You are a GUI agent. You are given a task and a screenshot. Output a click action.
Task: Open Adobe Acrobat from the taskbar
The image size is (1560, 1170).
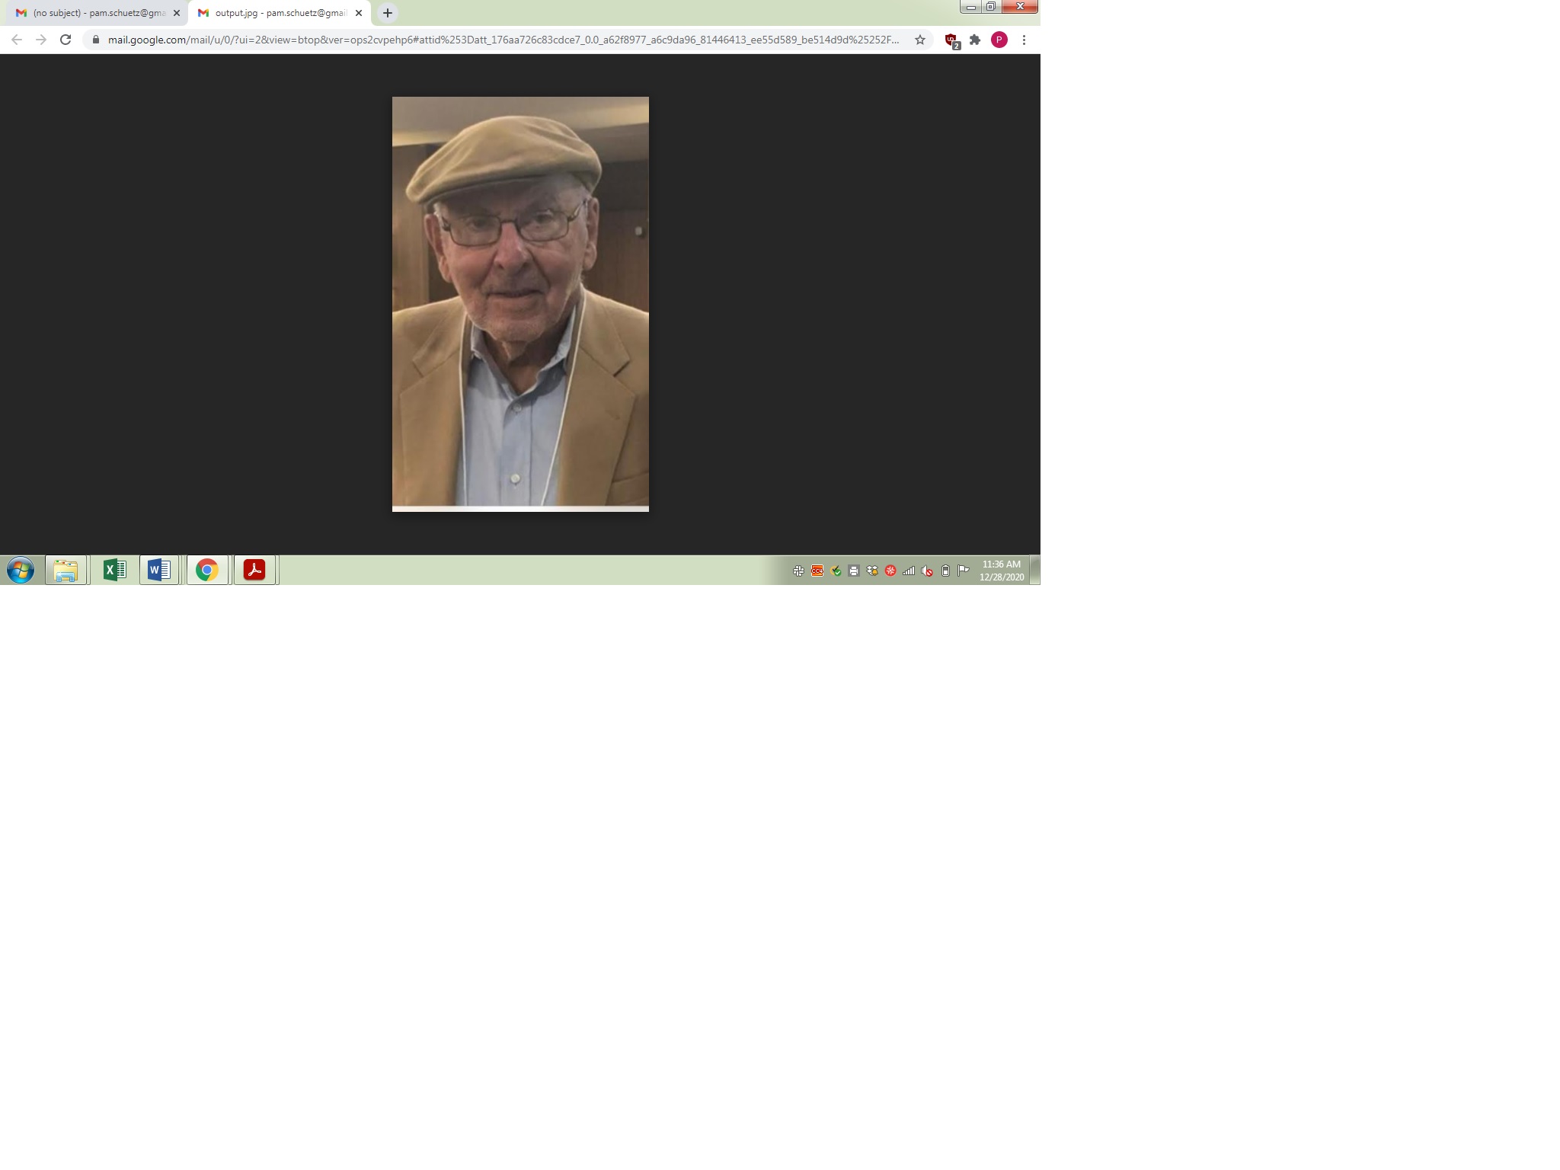pyautogui.click(x=254, y=570)
